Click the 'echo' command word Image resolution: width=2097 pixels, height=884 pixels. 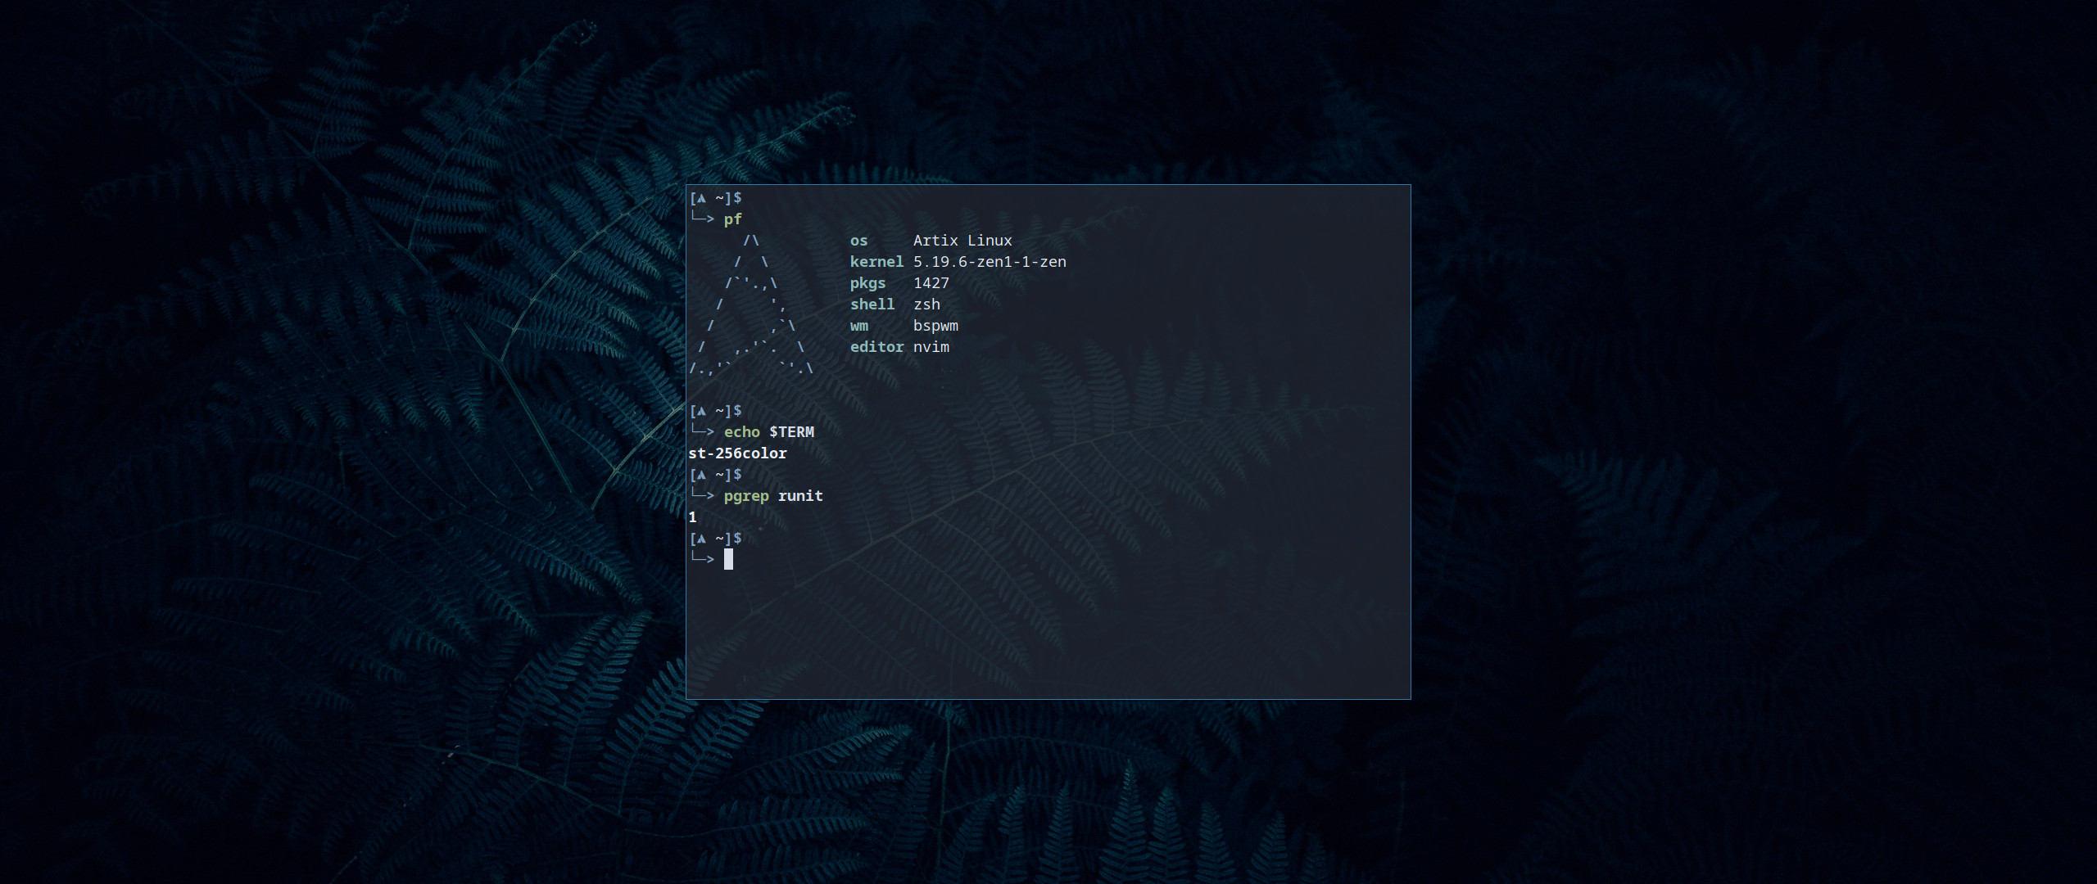[741, 432]
